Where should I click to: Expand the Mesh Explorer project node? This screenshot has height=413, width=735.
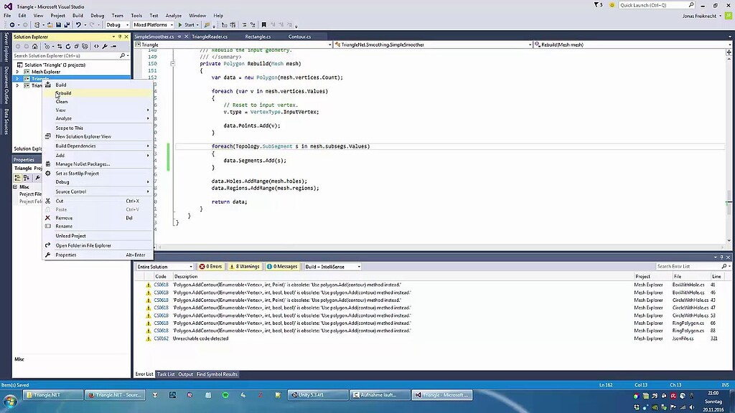pyautogui.click(x=19, y=72)
